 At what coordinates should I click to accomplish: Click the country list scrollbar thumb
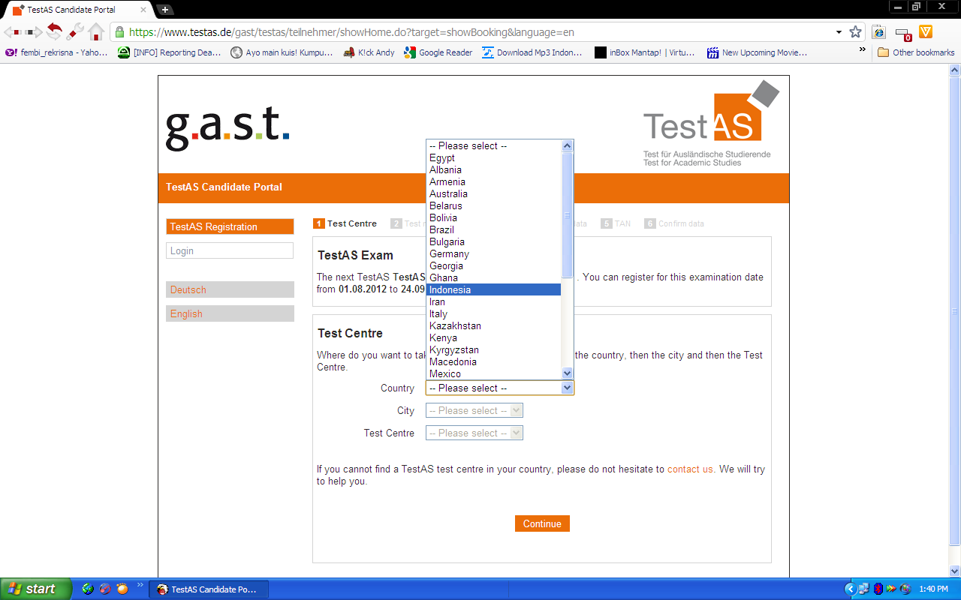tap(568, 215)
